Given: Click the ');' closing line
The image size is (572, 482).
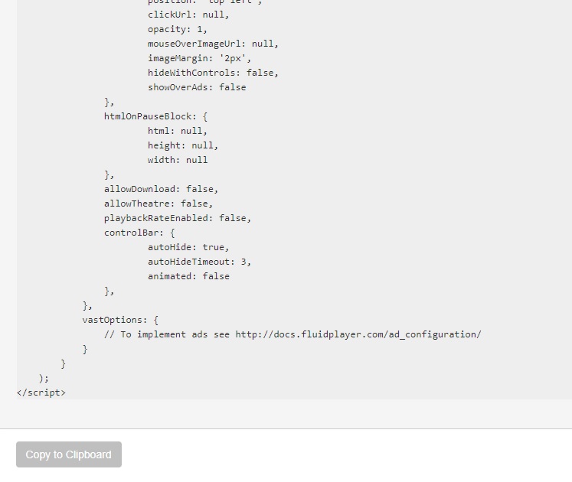Looking at the screenshot, I should coord(44,378).
